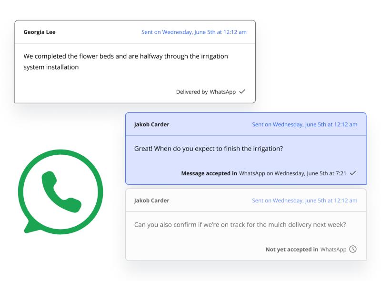The height and width of the screenshot is (281, 381).
Task: Click the checkmark on the accepted blue message
Action: [x=353, y=173]
